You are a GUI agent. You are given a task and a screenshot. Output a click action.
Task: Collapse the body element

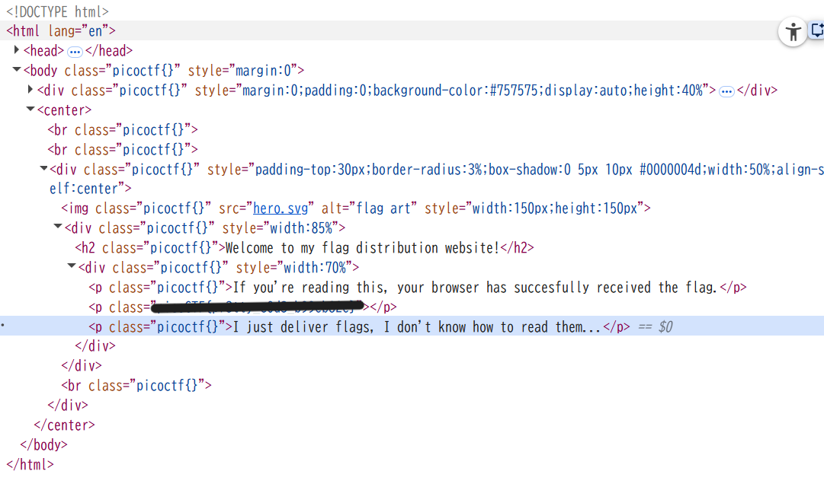coord(17,70)
